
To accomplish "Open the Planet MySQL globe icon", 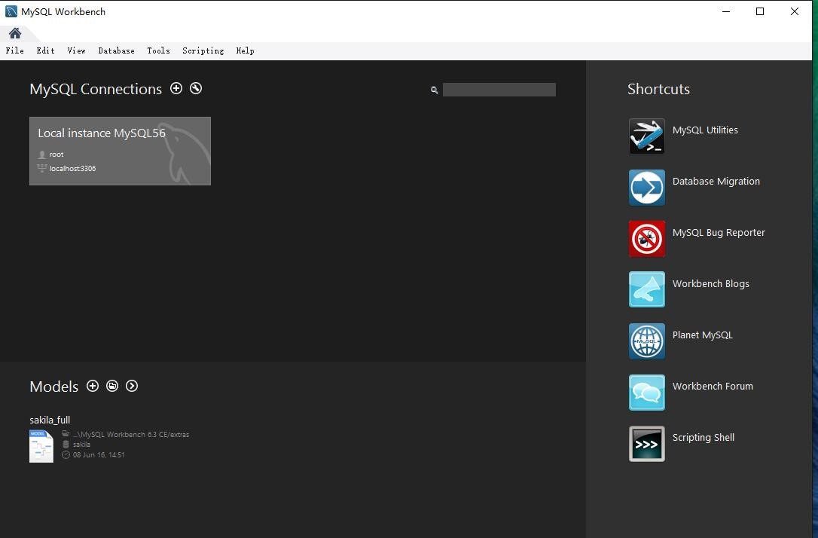I will tap(646, 341).
